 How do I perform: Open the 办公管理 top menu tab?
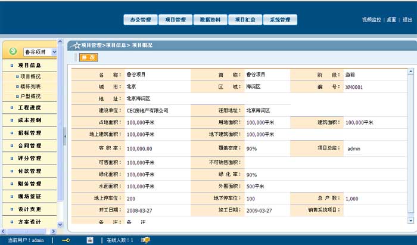[x=141, y=20]
